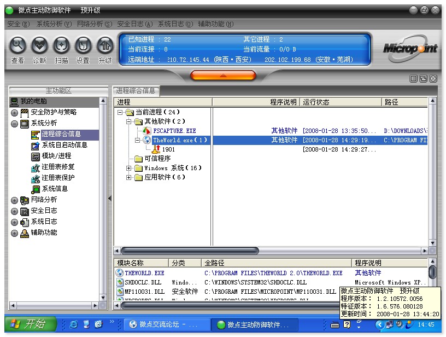Open the 设置 (Settings) hand icon
This screenshot has height=337, width=446.
(83, 45)
